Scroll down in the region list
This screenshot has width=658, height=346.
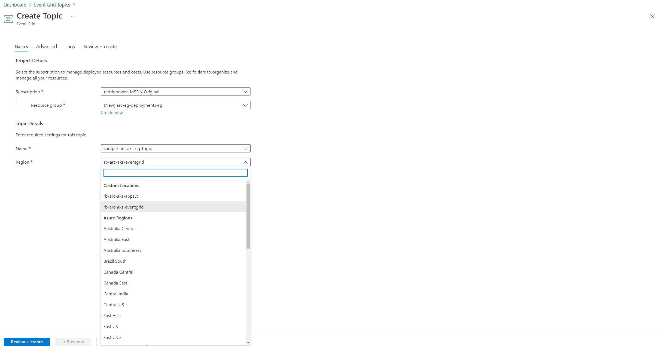248,342
